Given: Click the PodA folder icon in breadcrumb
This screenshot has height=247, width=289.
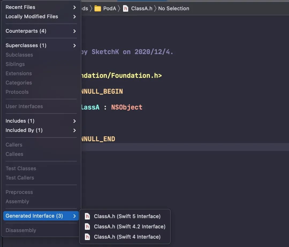Looking at the screenshot, I should click(x=98, y=9).
